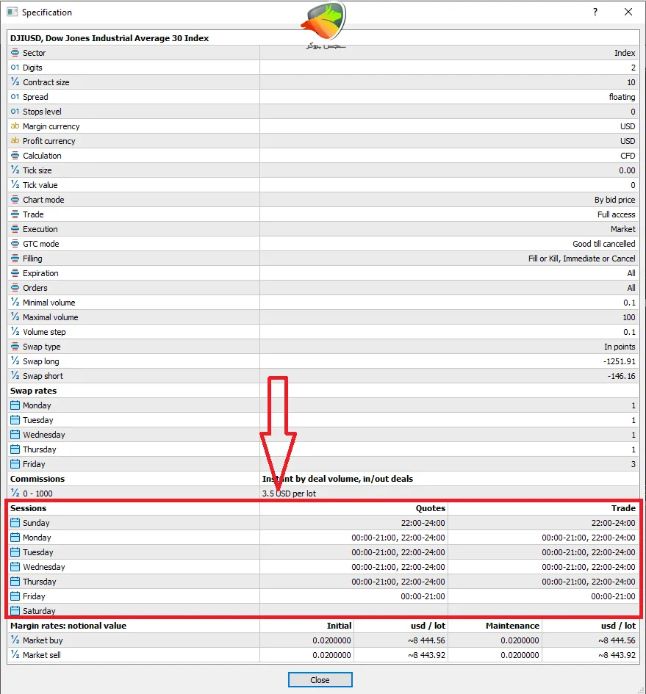Click the Sector row icon
646x694 pixels.
tap(15, 53)
